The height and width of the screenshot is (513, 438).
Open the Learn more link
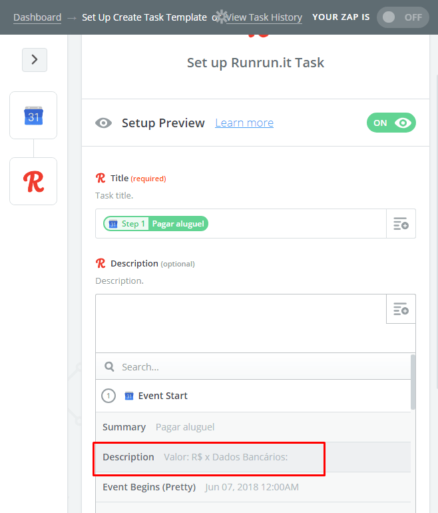click(x=244, y=123)
